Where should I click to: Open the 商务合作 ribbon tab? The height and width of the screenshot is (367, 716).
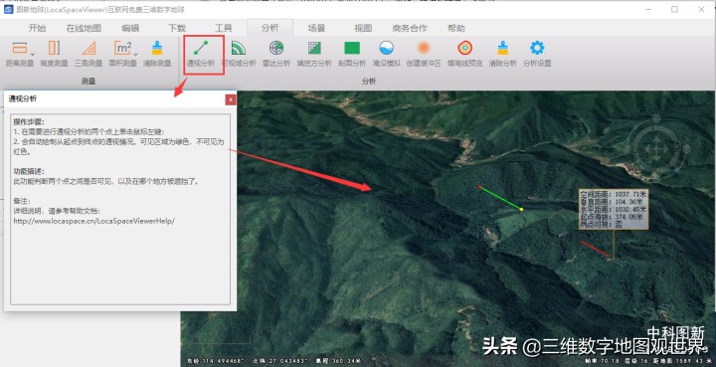tap(410, 28)
